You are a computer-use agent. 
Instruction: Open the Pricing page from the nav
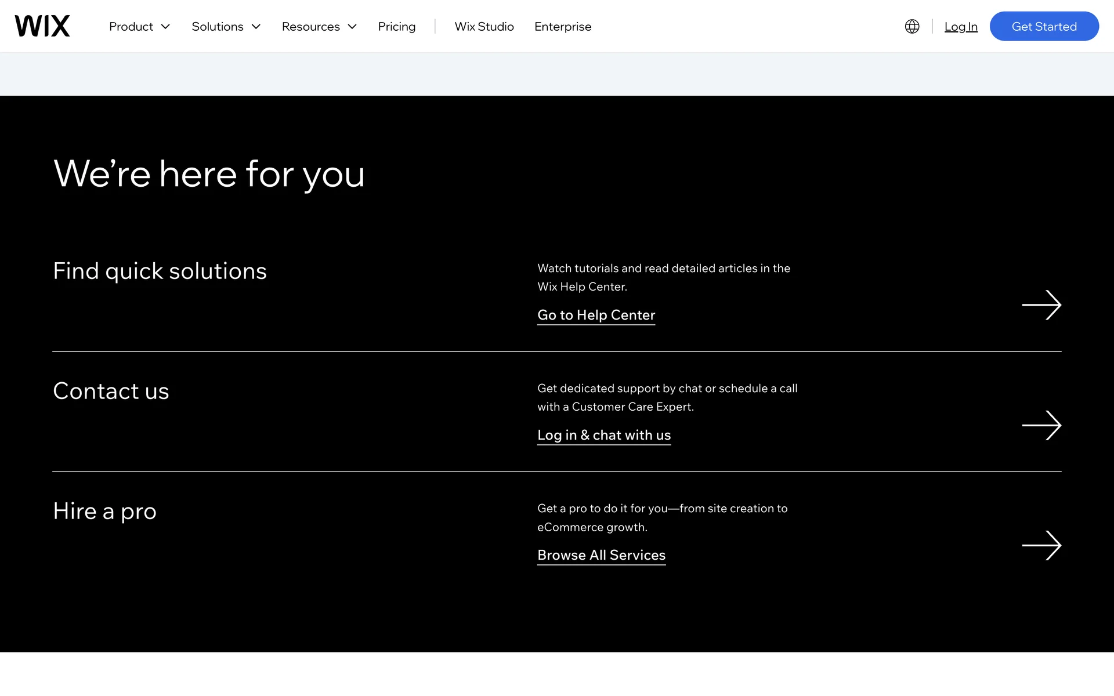coord(396,27)
